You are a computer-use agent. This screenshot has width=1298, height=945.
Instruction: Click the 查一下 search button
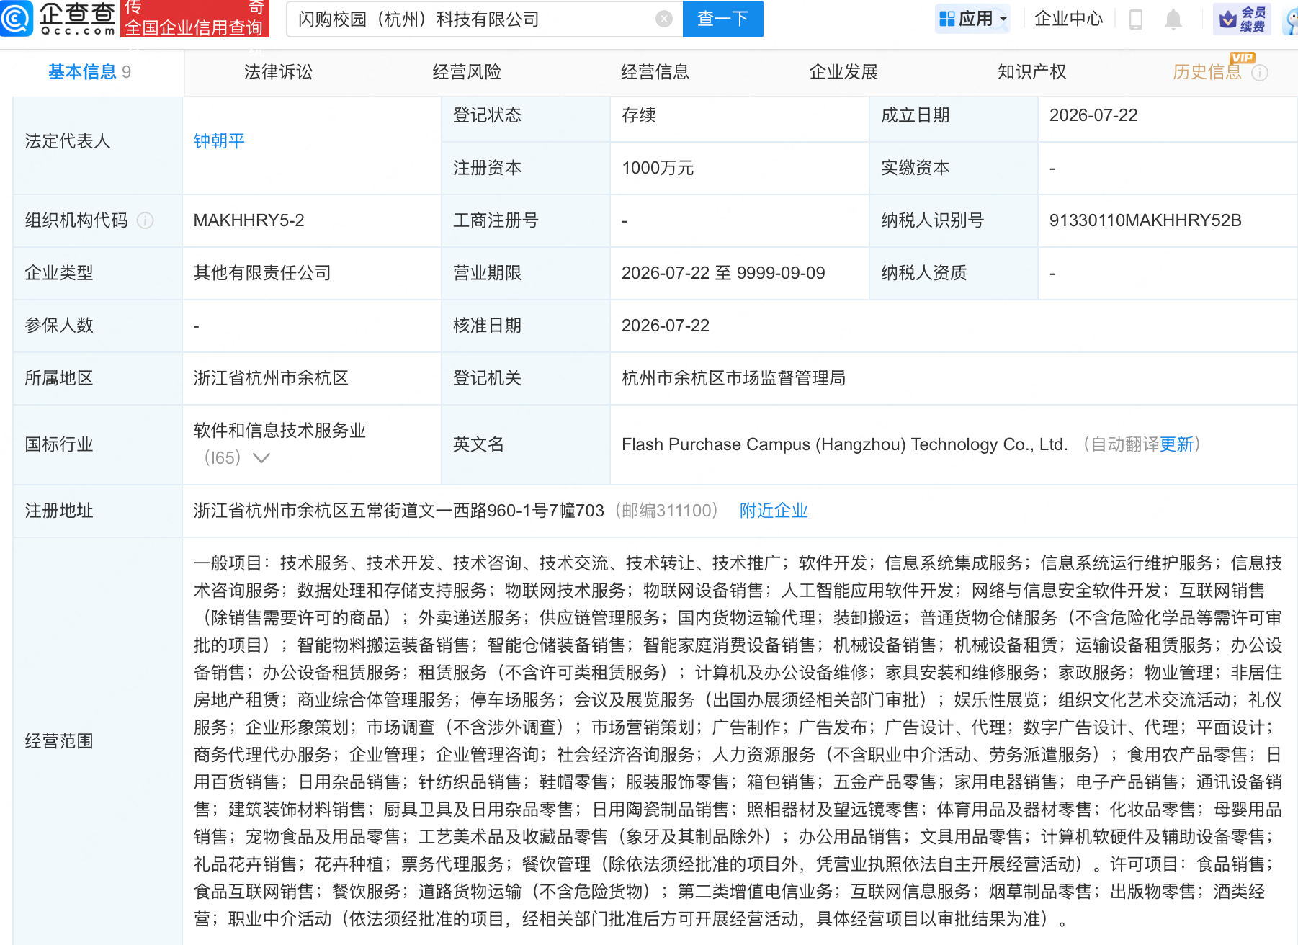point(722,19)
